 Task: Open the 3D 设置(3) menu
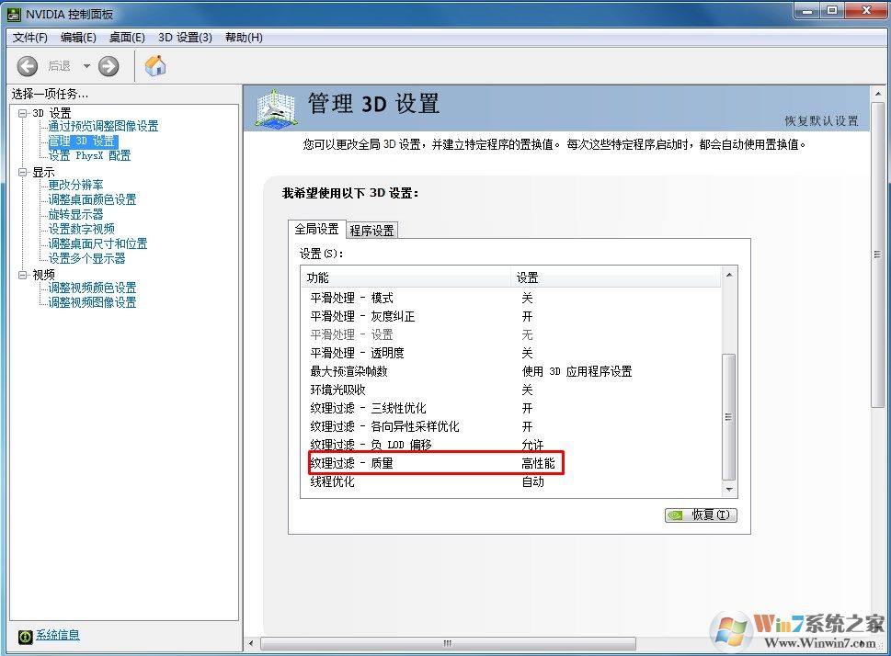click(x=185, y=38)
